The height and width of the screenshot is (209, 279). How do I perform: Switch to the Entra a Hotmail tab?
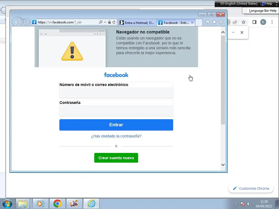[x=137, y=23]
